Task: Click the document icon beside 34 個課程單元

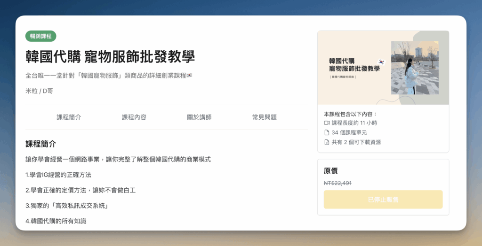Action: (x=327, y=132)
